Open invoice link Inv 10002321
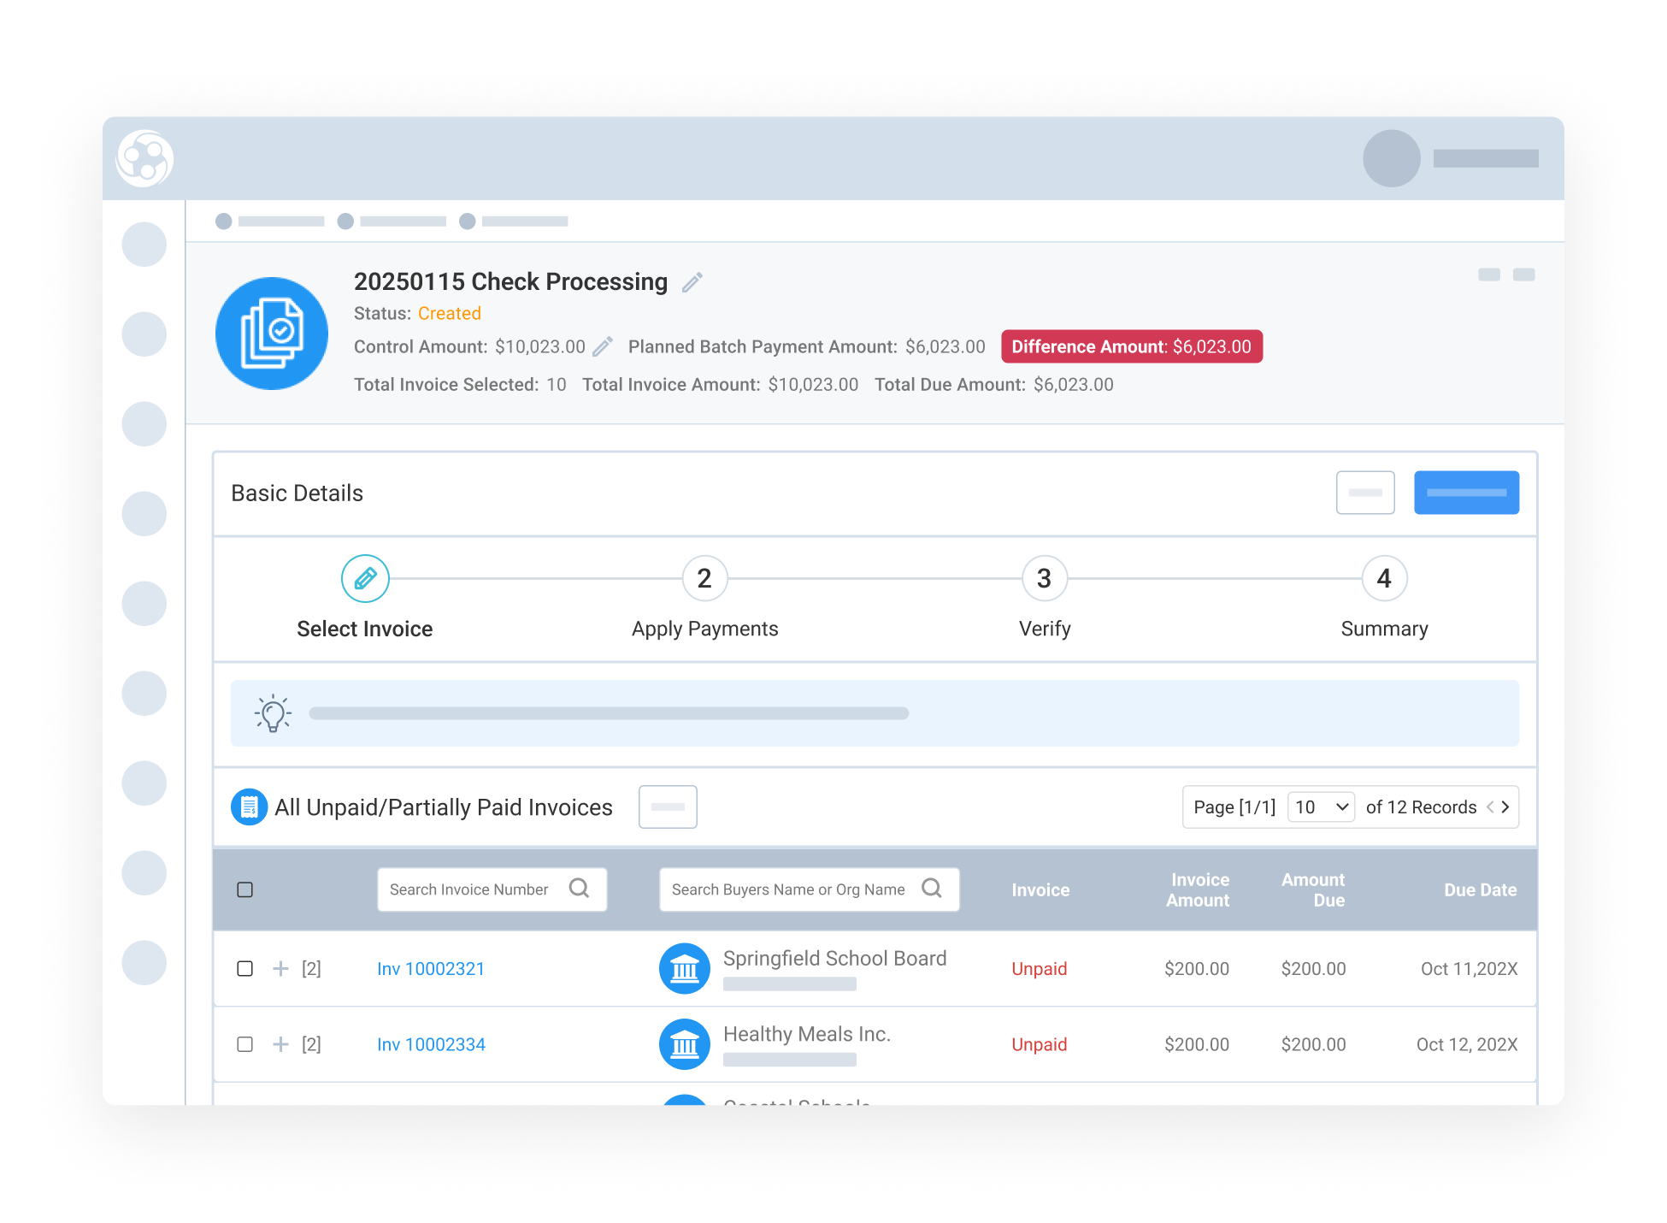This screenshot has width=1667, height=1223. 431,969
